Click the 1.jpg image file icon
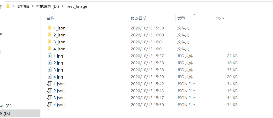Screen dimensions: 273x118 [x=50, y=56]
